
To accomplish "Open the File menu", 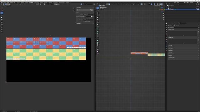I will [x=3, y=2].
